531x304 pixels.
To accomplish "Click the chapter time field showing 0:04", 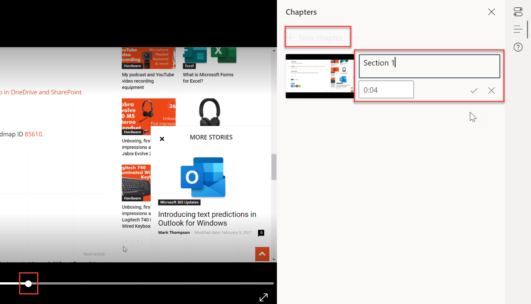I will (386, 90).
